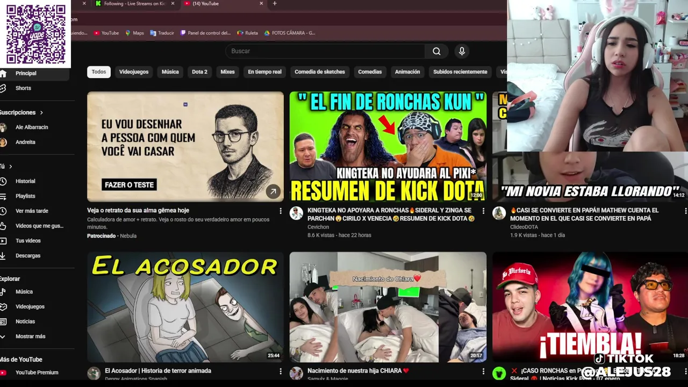Open FOTOS CÁMARA bookmark
The height and width of the screenshot is (387, 688).
290,33
